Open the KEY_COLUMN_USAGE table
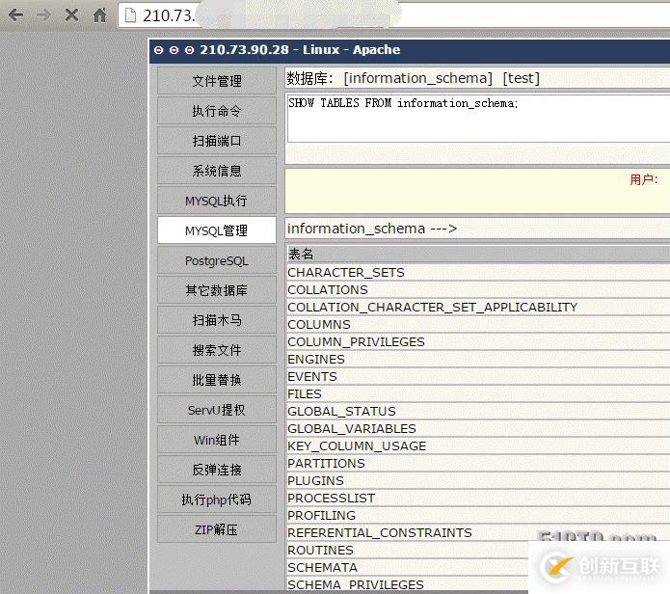 tap(357, 445)
